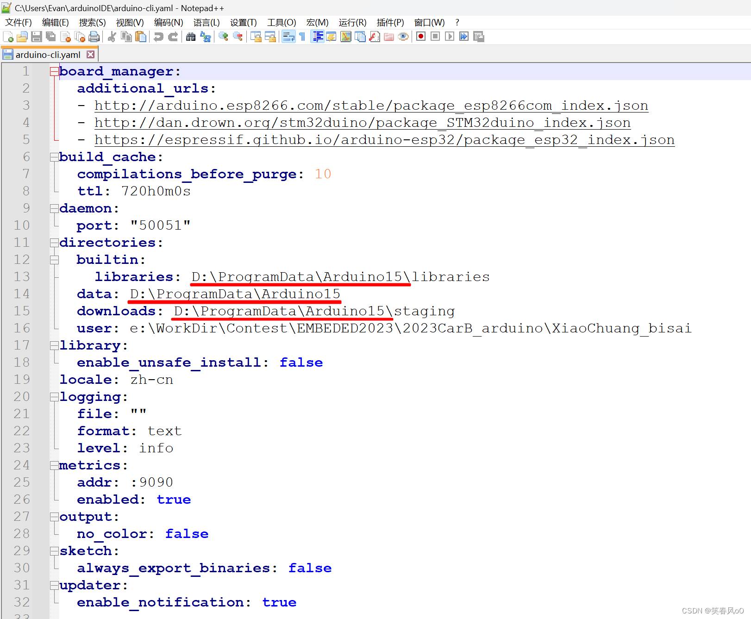Viewport: 751px width, 619px height.
Task: Click the Print toolbar icon
Action: [x=94, y=37]
